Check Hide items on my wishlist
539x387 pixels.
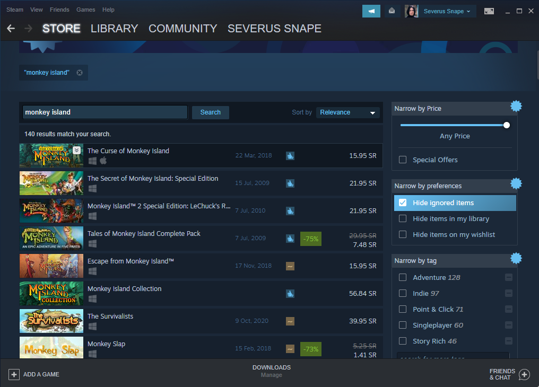[403, 234]
